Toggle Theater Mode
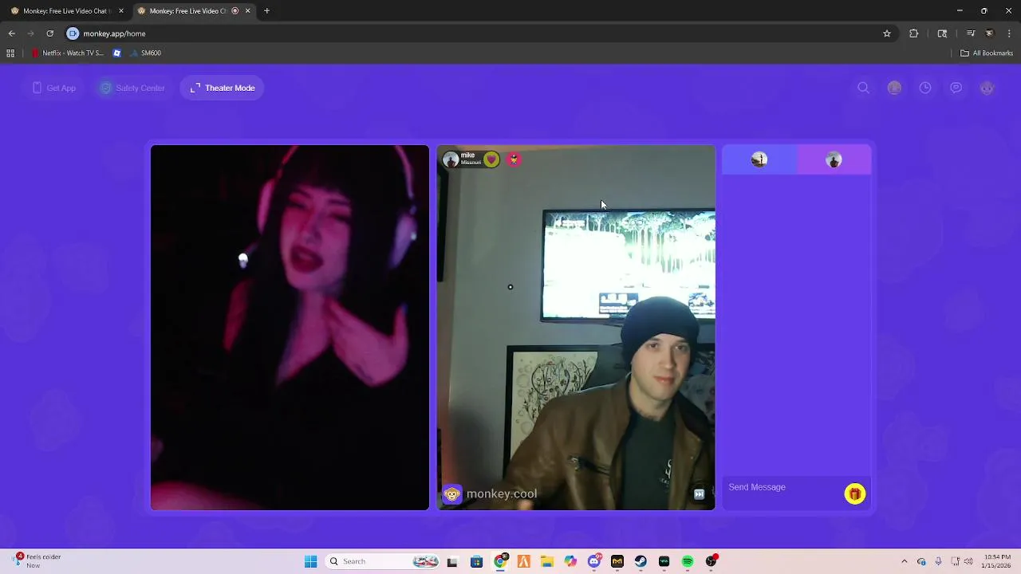The width and height of the screenshot is (1021, 574). (x=223, y=88)
